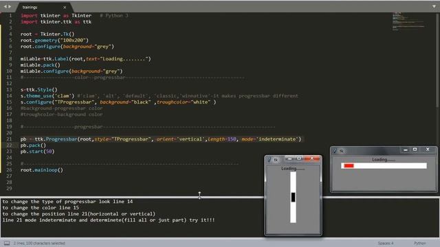Open the Spaces: 4 indentation setting
Viewport: 440px width, 247px height.
point(386,243)
